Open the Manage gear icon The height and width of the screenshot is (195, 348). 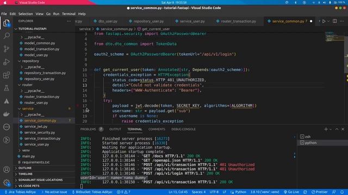(7, 183)
